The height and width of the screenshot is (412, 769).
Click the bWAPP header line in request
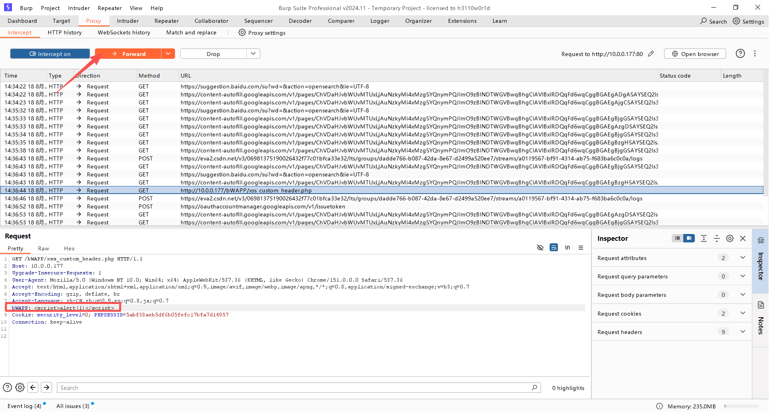pyautogui.click(x=63, y=308)
